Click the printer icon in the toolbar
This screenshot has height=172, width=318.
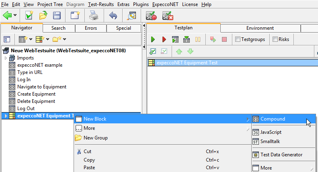tap(93, 16)
